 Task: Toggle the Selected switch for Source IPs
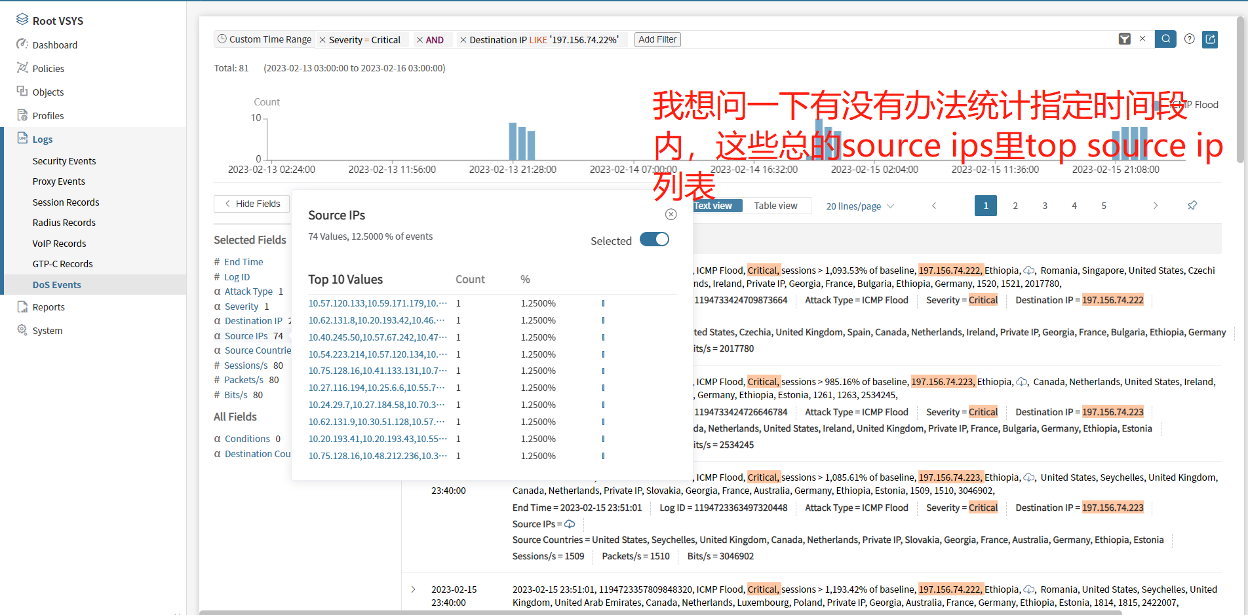(x=653, y=240)
